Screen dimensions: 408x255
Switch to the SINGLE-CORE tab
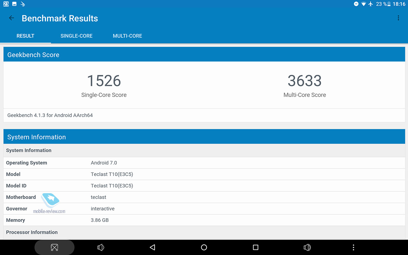[x=76, y=36]
